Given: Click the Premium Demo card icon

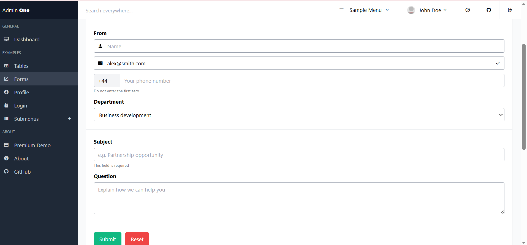Looking at the screenshot, I should (6, 145).
